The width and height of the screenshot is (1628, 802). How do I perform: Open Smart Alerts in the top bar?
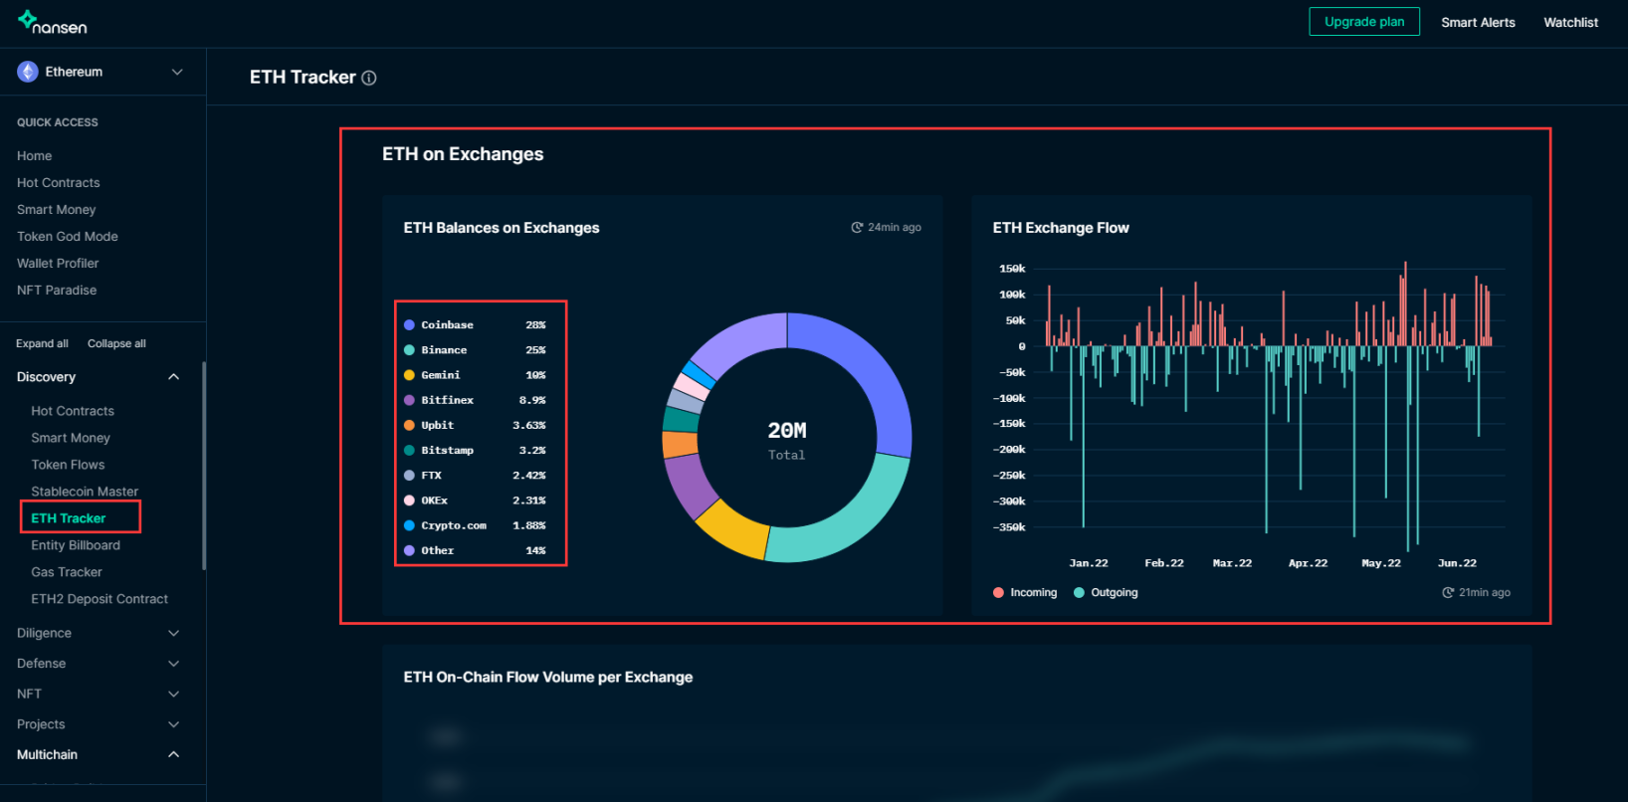[x=1478, y=22]
